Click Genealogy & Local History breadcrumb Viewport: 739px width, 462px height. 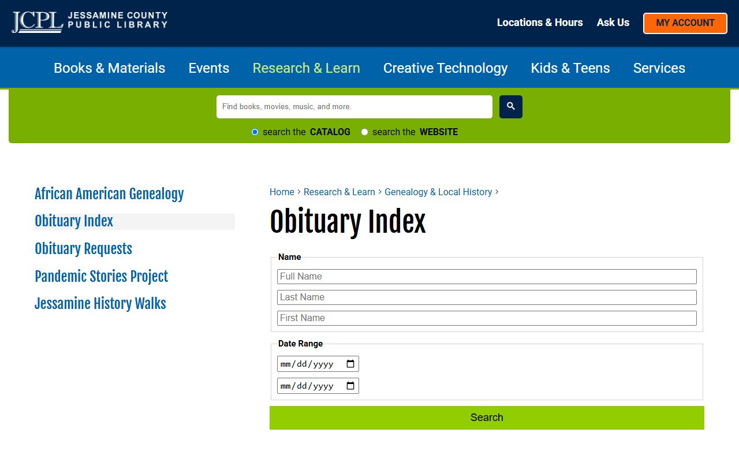pyautogui.click(x=438, y=192)
